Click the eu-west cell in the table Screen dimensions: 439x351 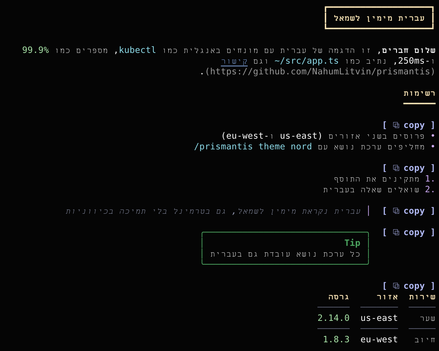pyautogui.click(x=379, y=340)
